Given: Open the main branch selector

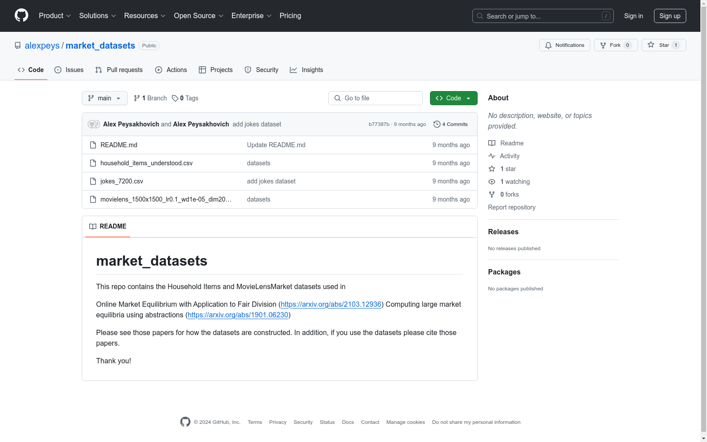Looking at the screenshot, I should [x=105, y=98].
